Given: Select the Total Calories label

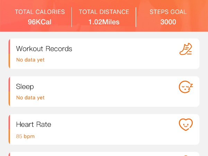Looking at the screenshot, I should point(40,12).
